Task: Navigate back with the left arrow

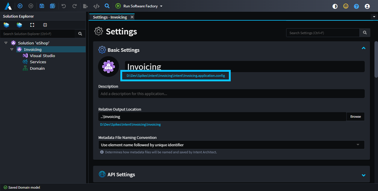Action: click(x=20, y=6)
